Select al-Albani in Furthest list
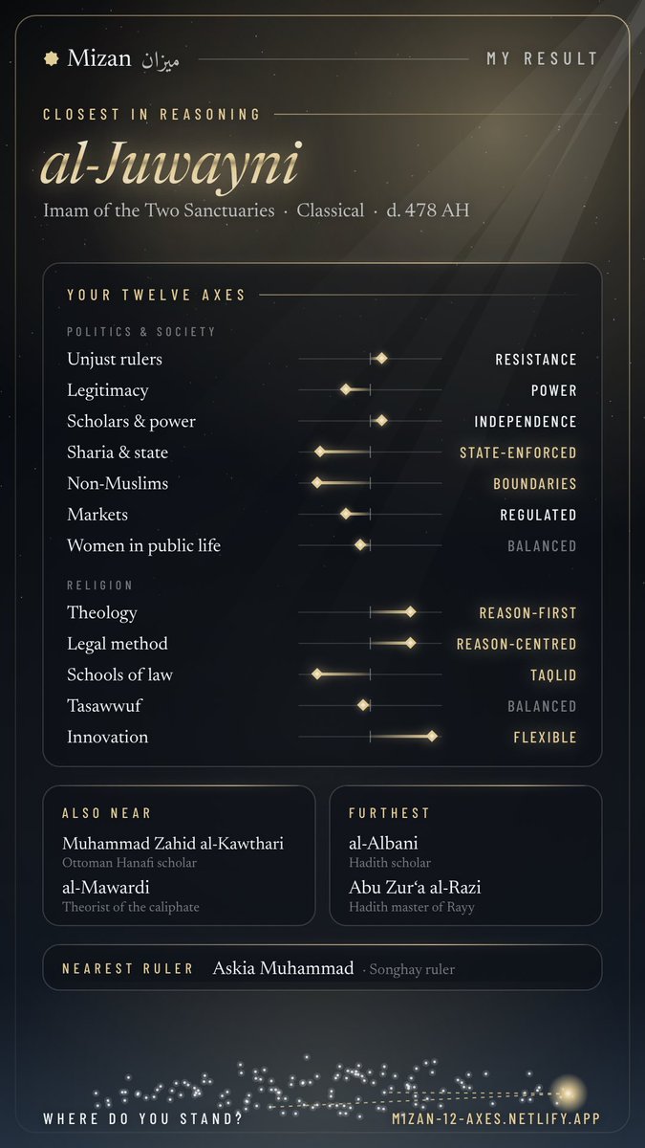 [383, 844]
